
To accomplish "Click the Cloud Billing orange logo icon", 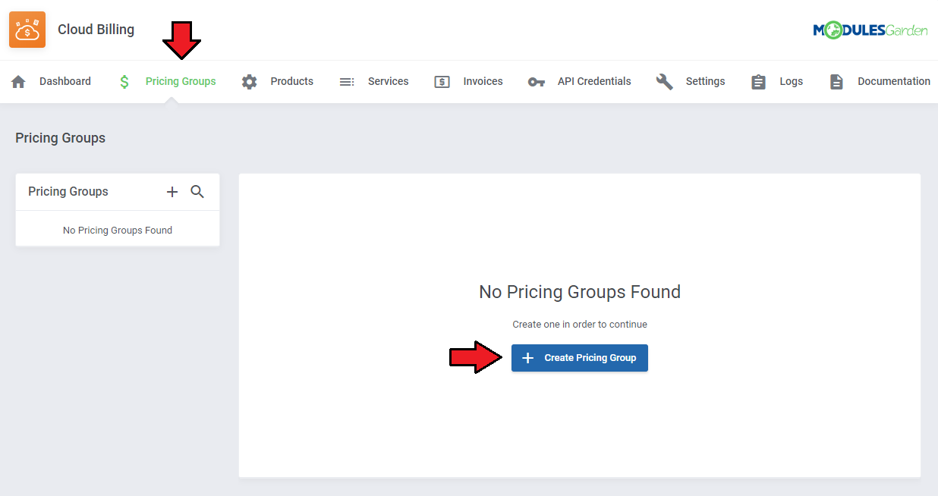I will click(x=27, y=30).
